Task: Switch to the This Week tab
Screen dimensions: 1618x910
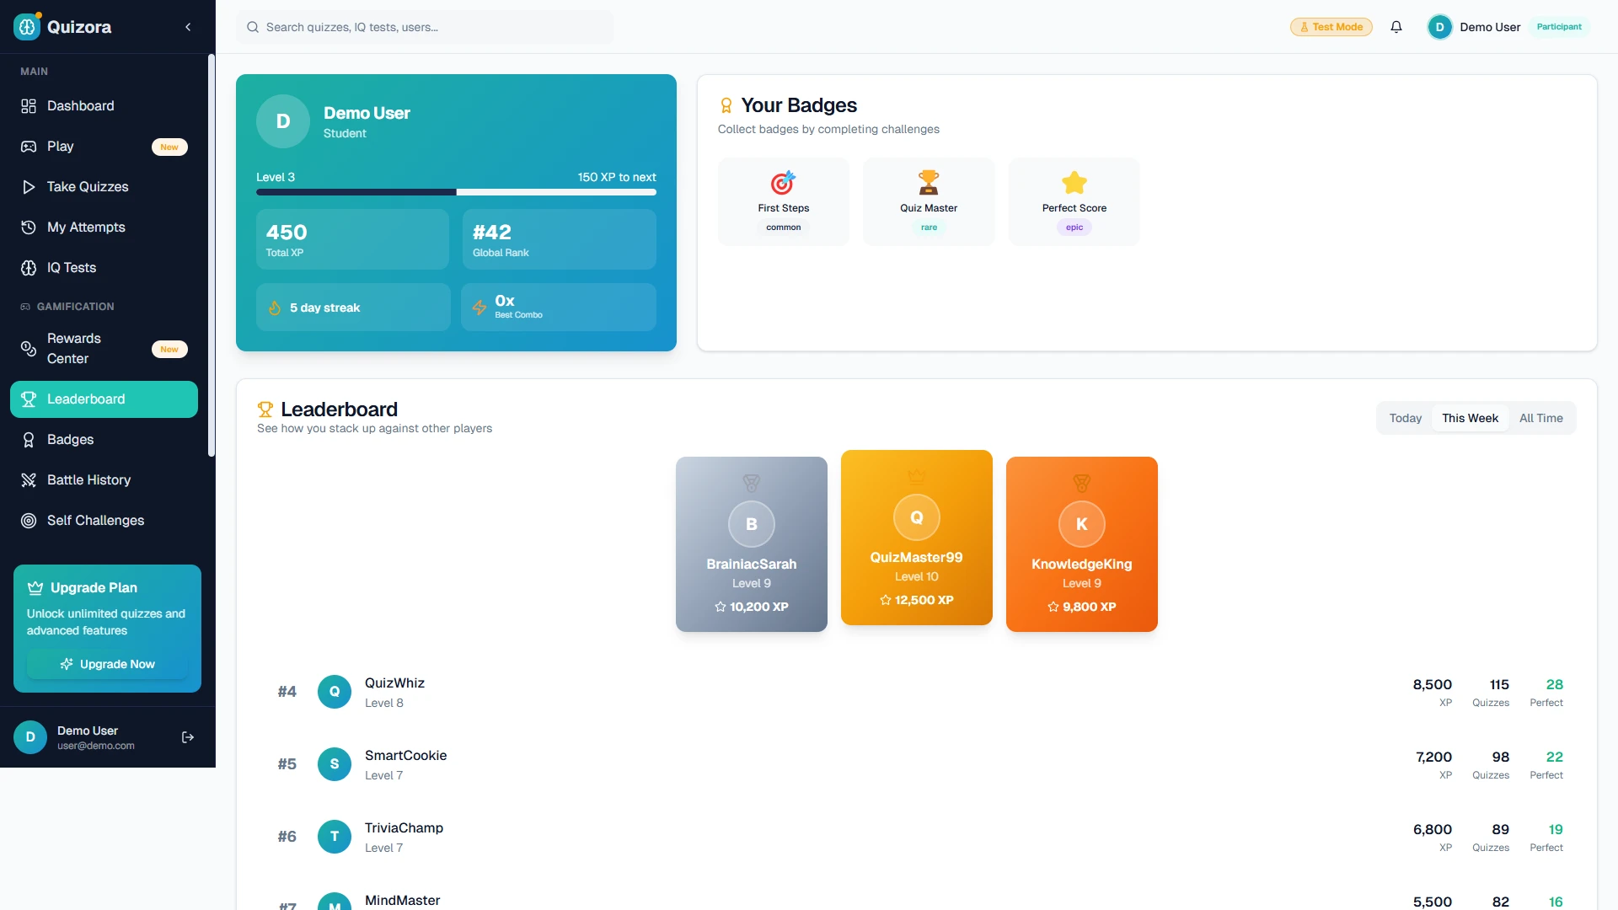Action: click(1470, 418)
